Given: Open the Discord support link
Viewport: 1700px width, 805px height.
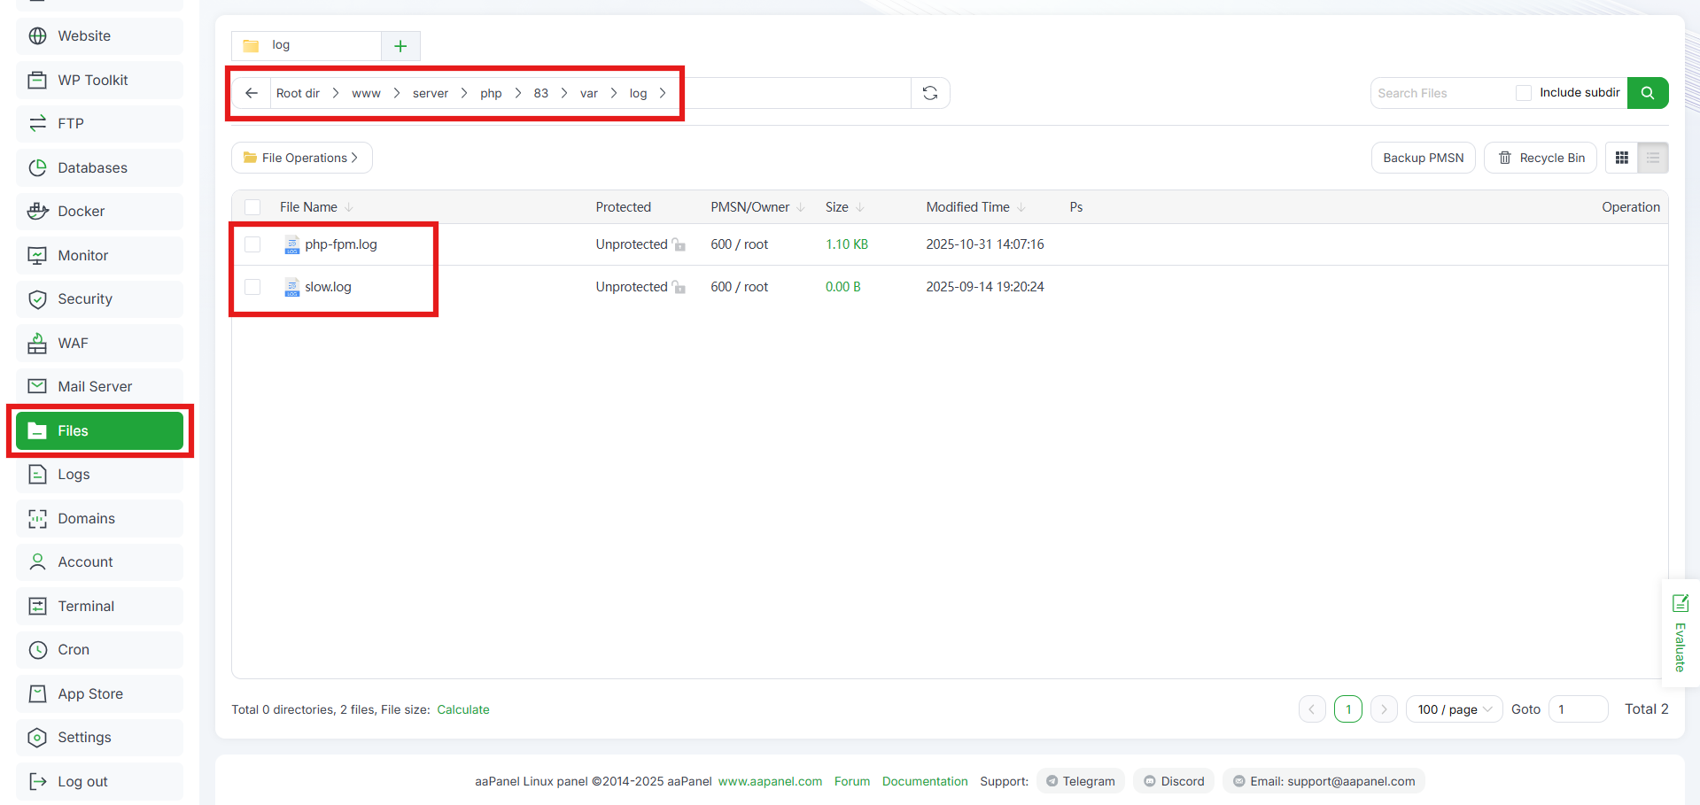Looking at the screenshot, I should pos(1174,781).
